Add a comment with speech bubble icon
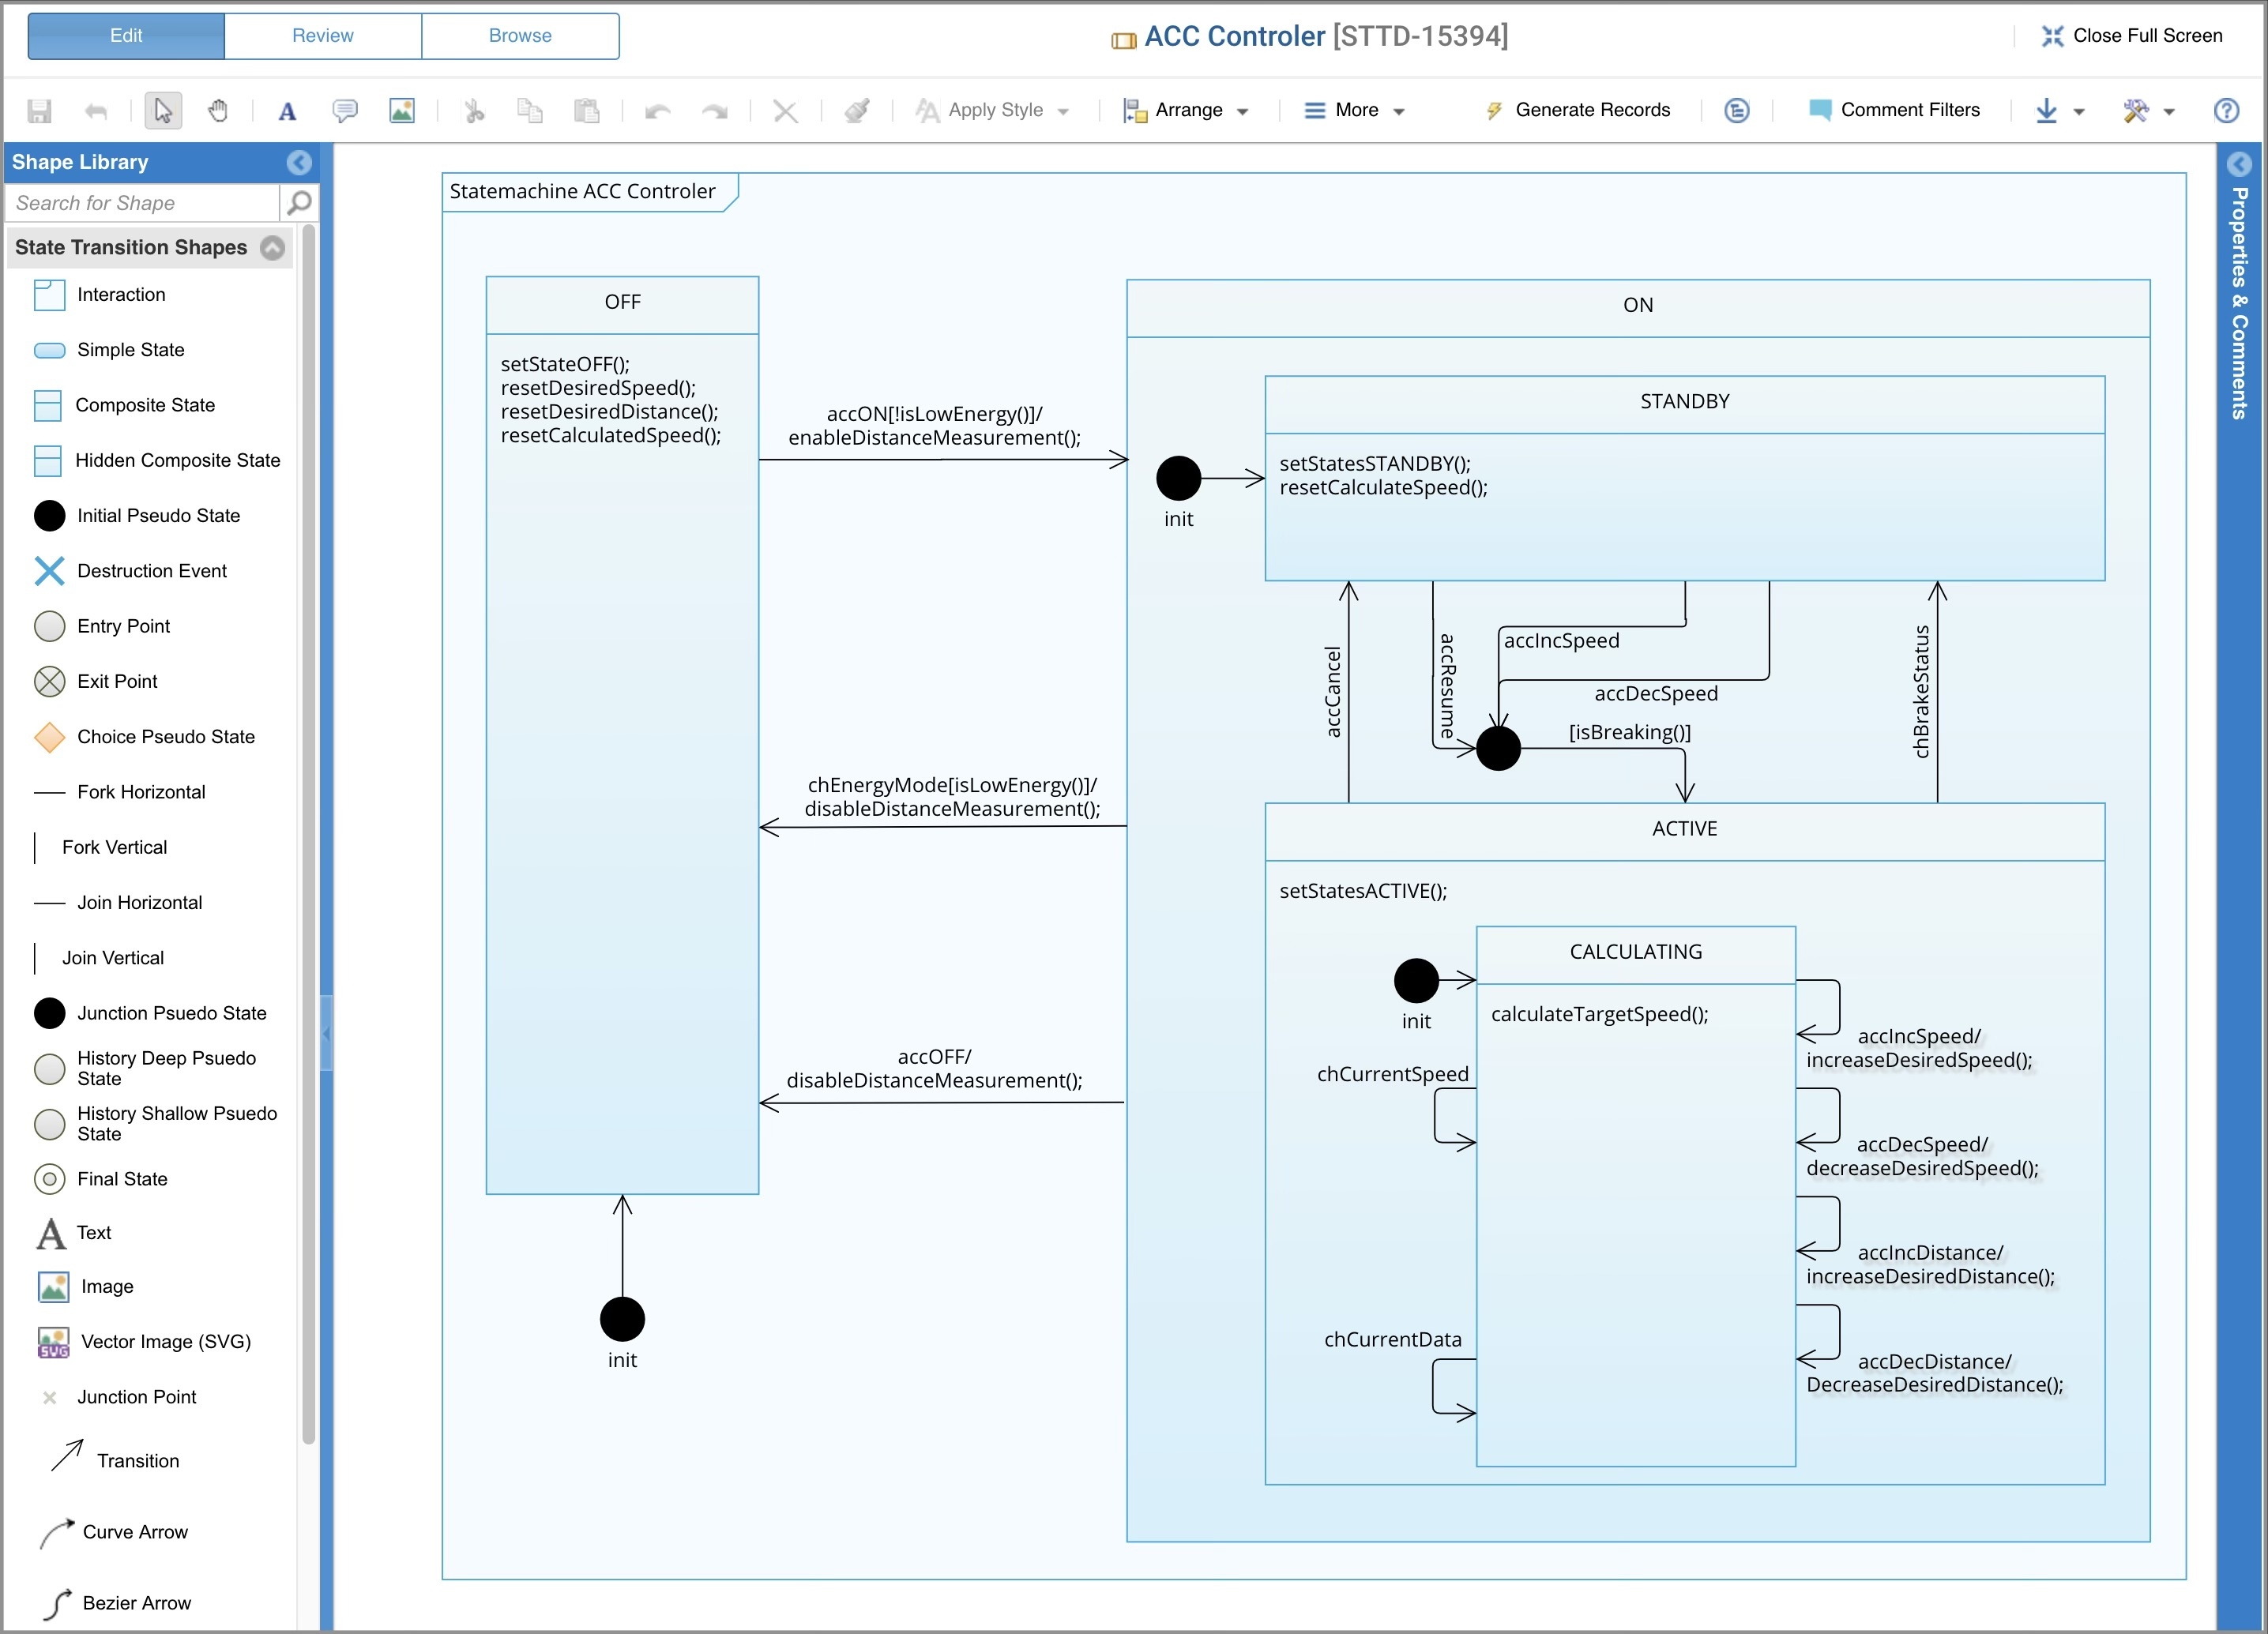 coord(345,110)
